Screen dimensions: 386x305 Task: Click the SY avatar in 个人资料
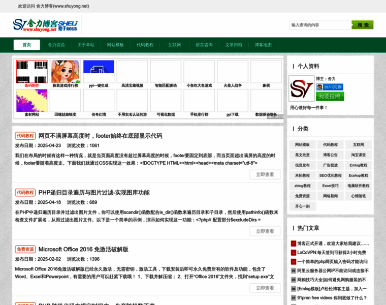pyautogui.click(x=302, y=88)
